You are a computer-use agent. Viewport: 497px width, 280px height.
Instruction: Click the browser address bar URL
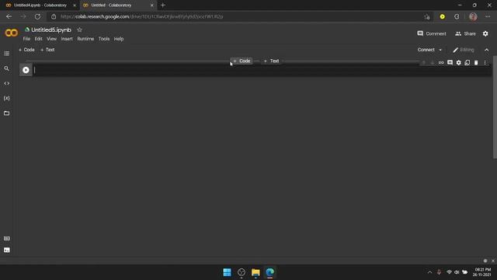click(x=141, y=16)
